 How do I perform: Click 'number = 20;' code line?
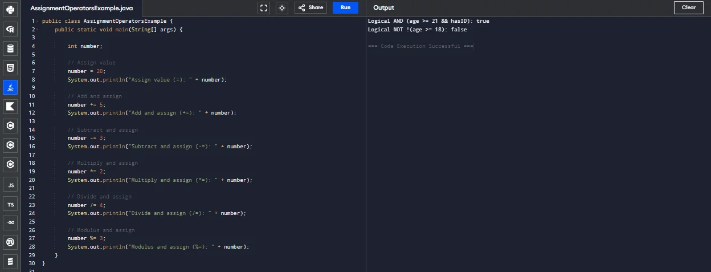click(87, 71)
